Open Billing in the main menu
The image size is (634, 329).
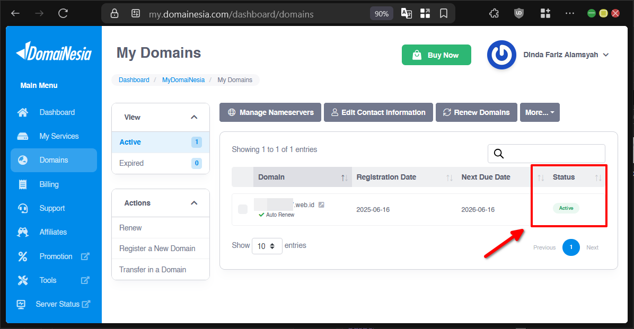[x=49, y=184]
